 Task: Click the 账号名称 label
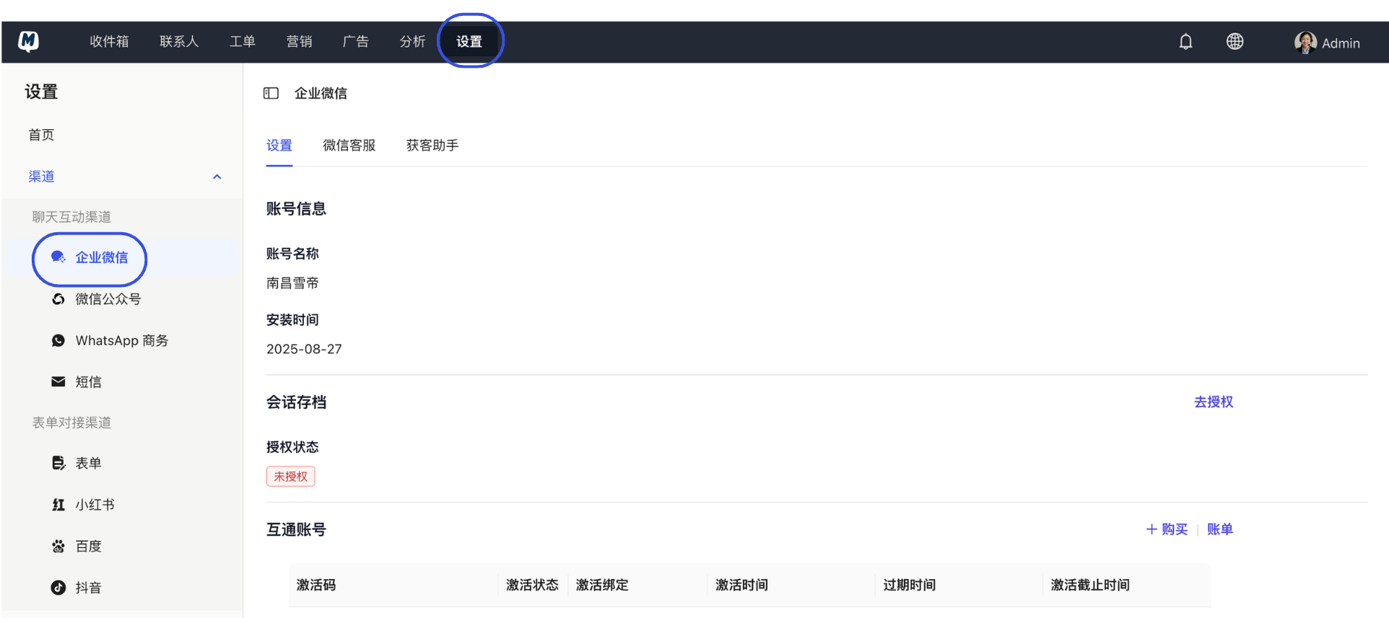[x=292, y=254]
